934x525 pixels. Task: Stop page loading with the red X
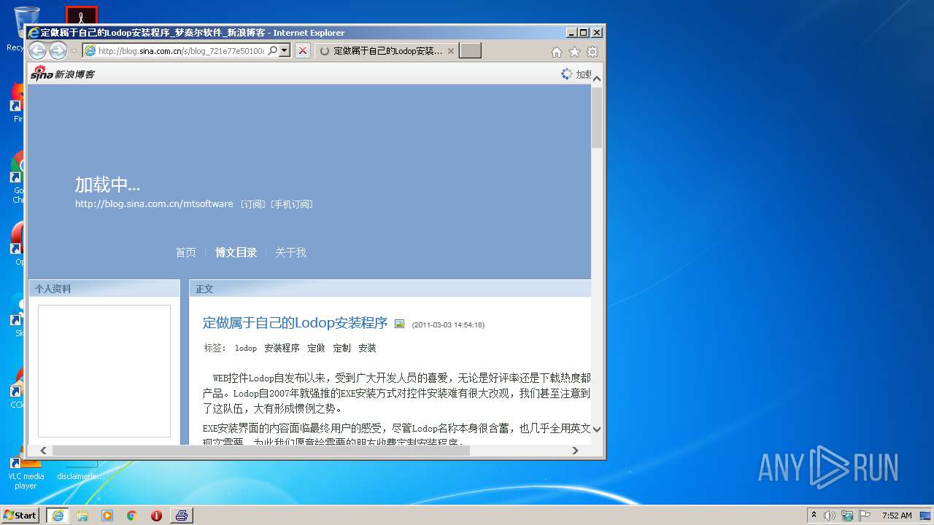click(303, 51)
